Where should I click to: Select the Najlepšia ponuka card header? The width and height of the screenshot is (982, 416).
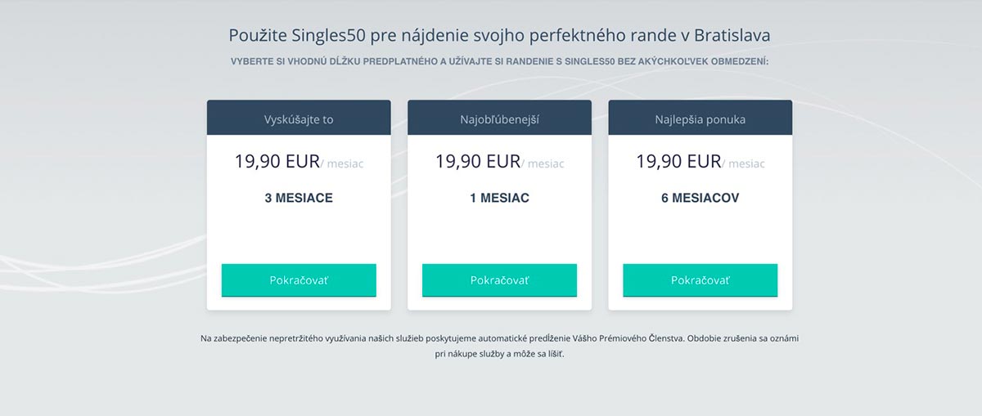700,119
